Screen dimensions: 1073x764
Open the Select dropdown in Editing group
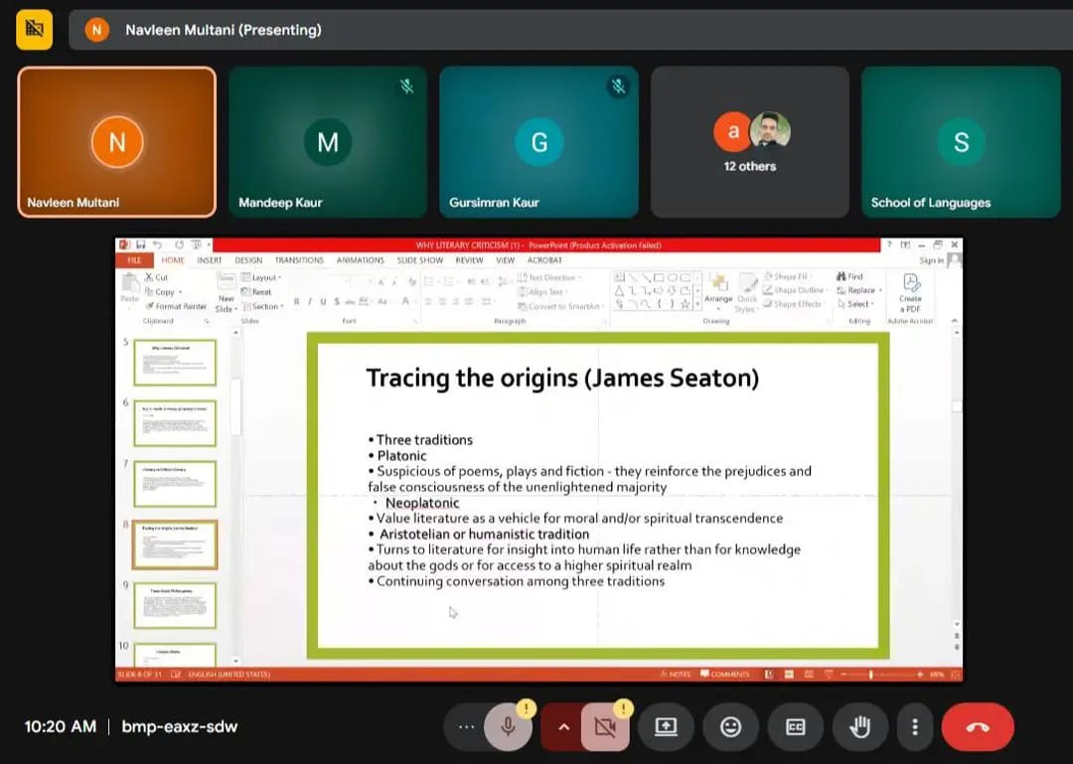coord(857,304)
